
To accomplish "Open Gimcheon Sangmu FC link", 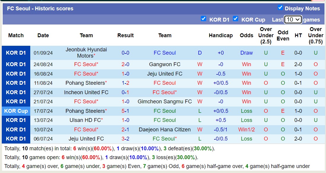I will coord(165,101).
